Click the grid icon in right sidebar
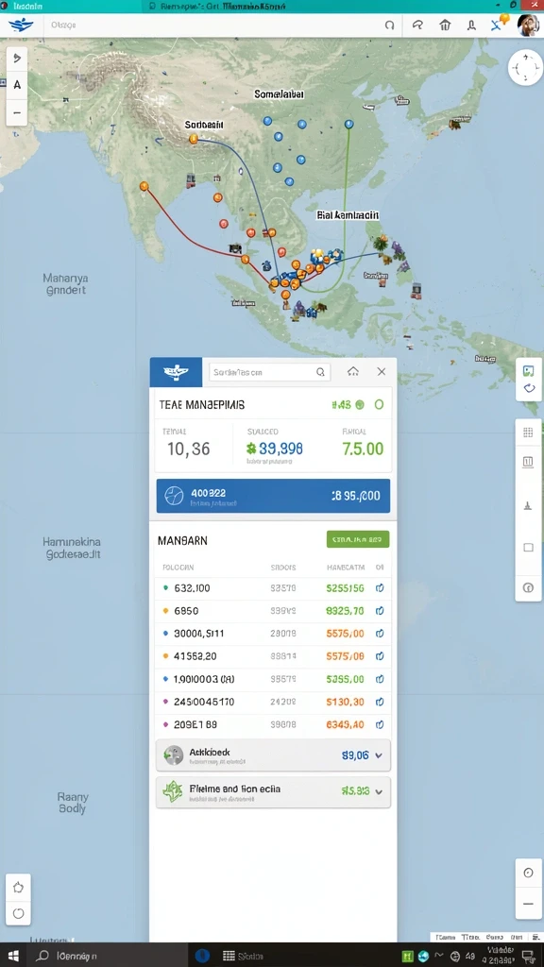This screenshot has height=967, width=544. click(x=528, y=433)
